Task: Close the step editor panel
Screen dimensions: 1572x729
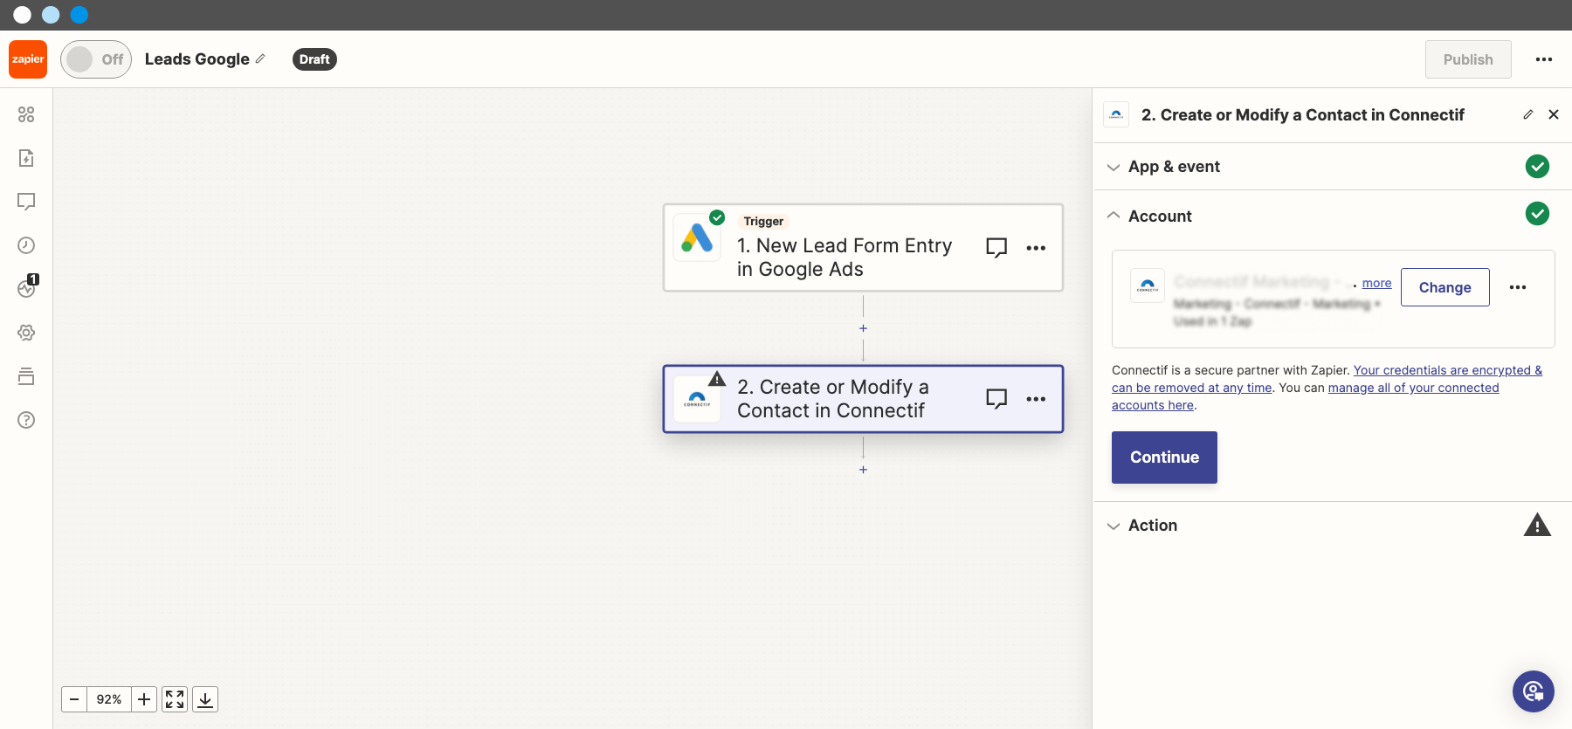Action: pyautogui.click(x=1554, y=114)
